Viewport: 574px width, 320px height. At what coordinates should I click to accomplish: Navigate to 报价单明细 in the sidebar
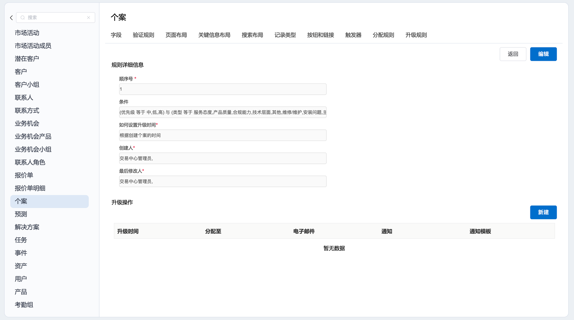pyautogui.click(x=30, y=188)
